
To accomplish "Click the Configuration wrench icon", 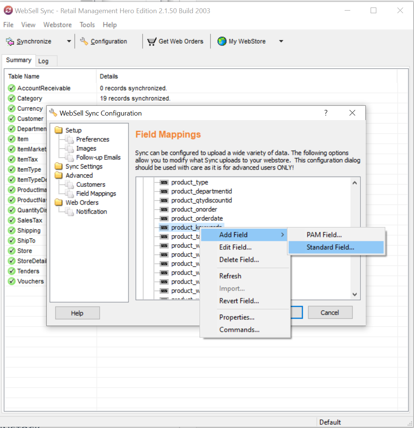I will click(x=84, y=41).
